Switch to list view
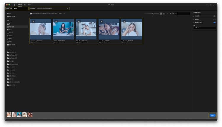 click(164, 14)
